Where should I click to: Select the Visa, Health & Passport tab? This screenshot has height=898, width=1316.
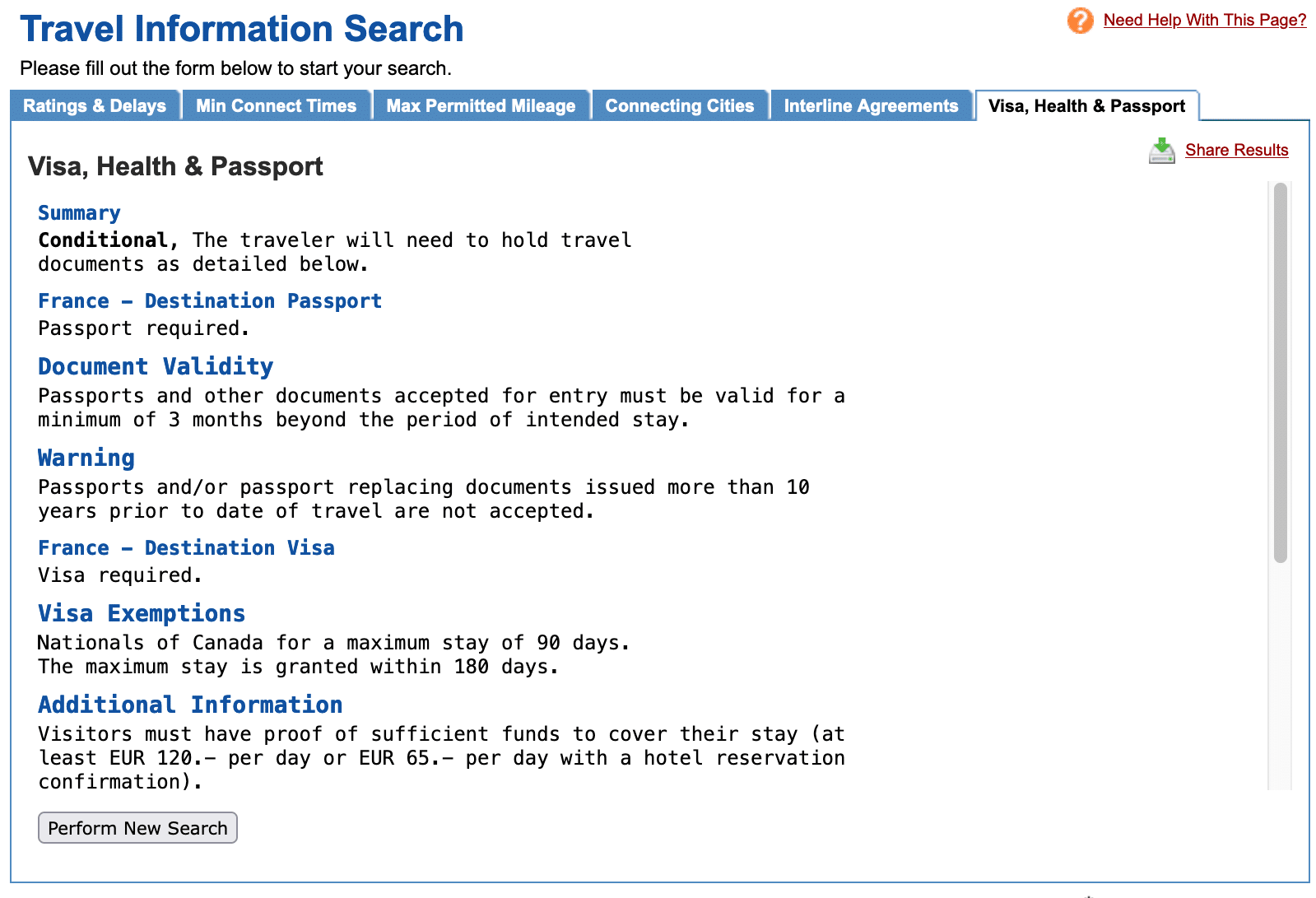point(1086,106)
